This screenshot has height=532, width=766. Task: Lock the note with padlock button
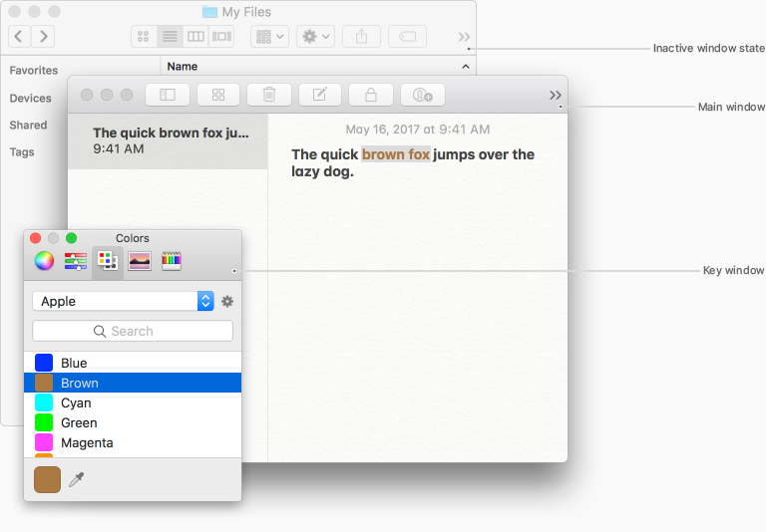(x=371, y=95)
